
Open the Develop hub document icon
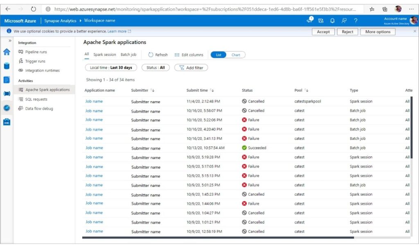pos(7,80)
